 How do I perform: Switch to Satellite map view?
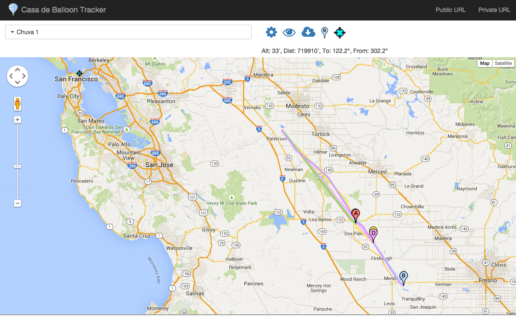point(503,63)
